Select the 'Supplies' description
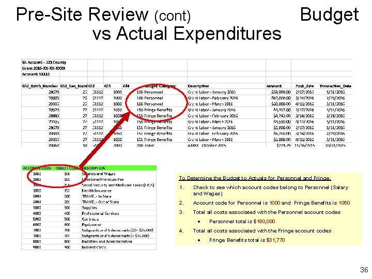The width and height of the screenshot is (372, 279). click(89, 208)
